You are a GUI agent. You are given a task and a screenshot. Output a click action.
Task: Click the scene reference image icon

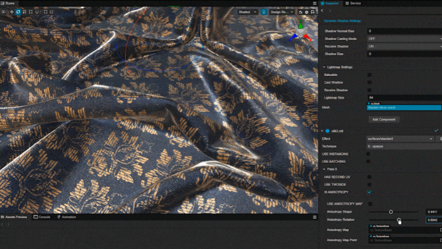coord(313,12)
